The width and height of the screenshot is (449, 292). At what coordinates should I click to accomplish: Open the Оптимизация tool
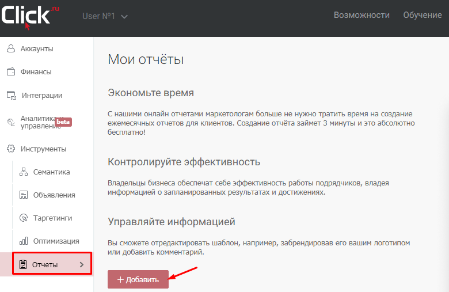pos(56,241)
